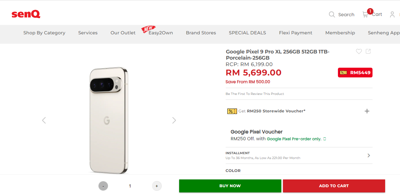This screenshot has height=194, width=400.
Task: Go to Brand Stores menu
Action: 201,33
